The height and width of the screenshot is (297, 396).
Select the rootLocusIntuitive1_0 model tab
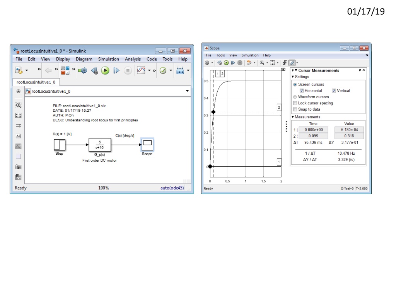[36, 82]
